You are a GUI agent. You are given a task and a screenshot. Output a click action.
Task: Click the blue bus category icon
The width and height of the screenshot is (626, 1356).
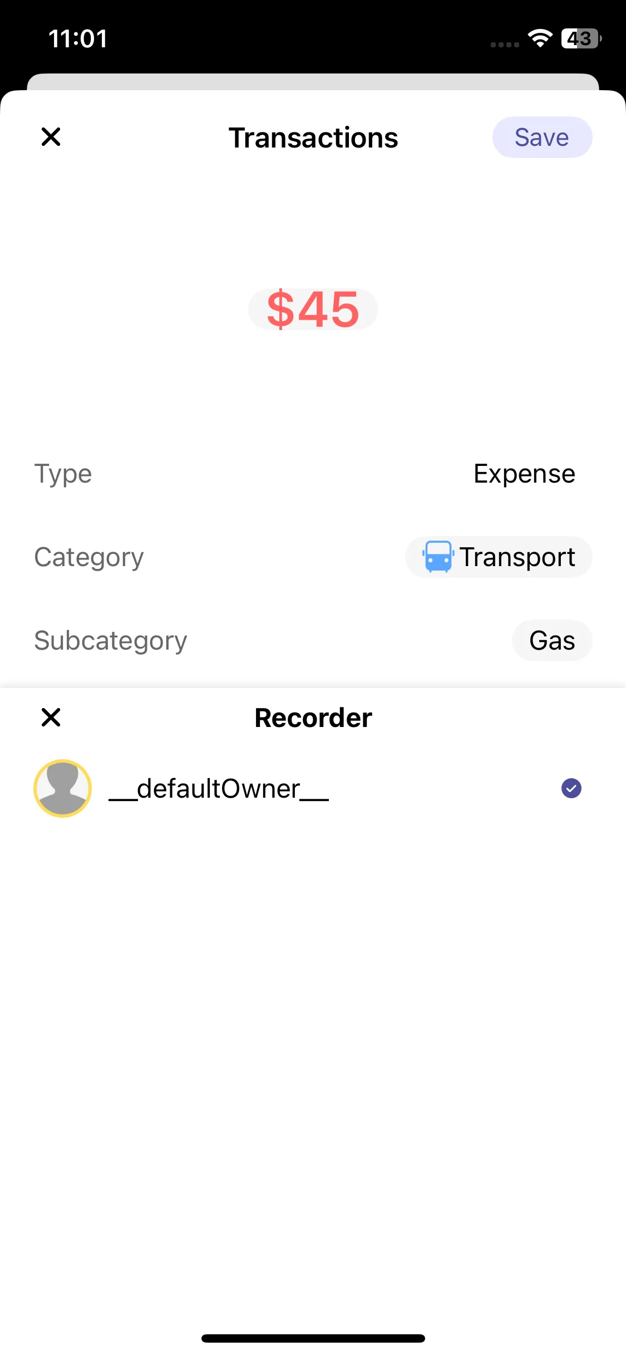tap(438, 557)
